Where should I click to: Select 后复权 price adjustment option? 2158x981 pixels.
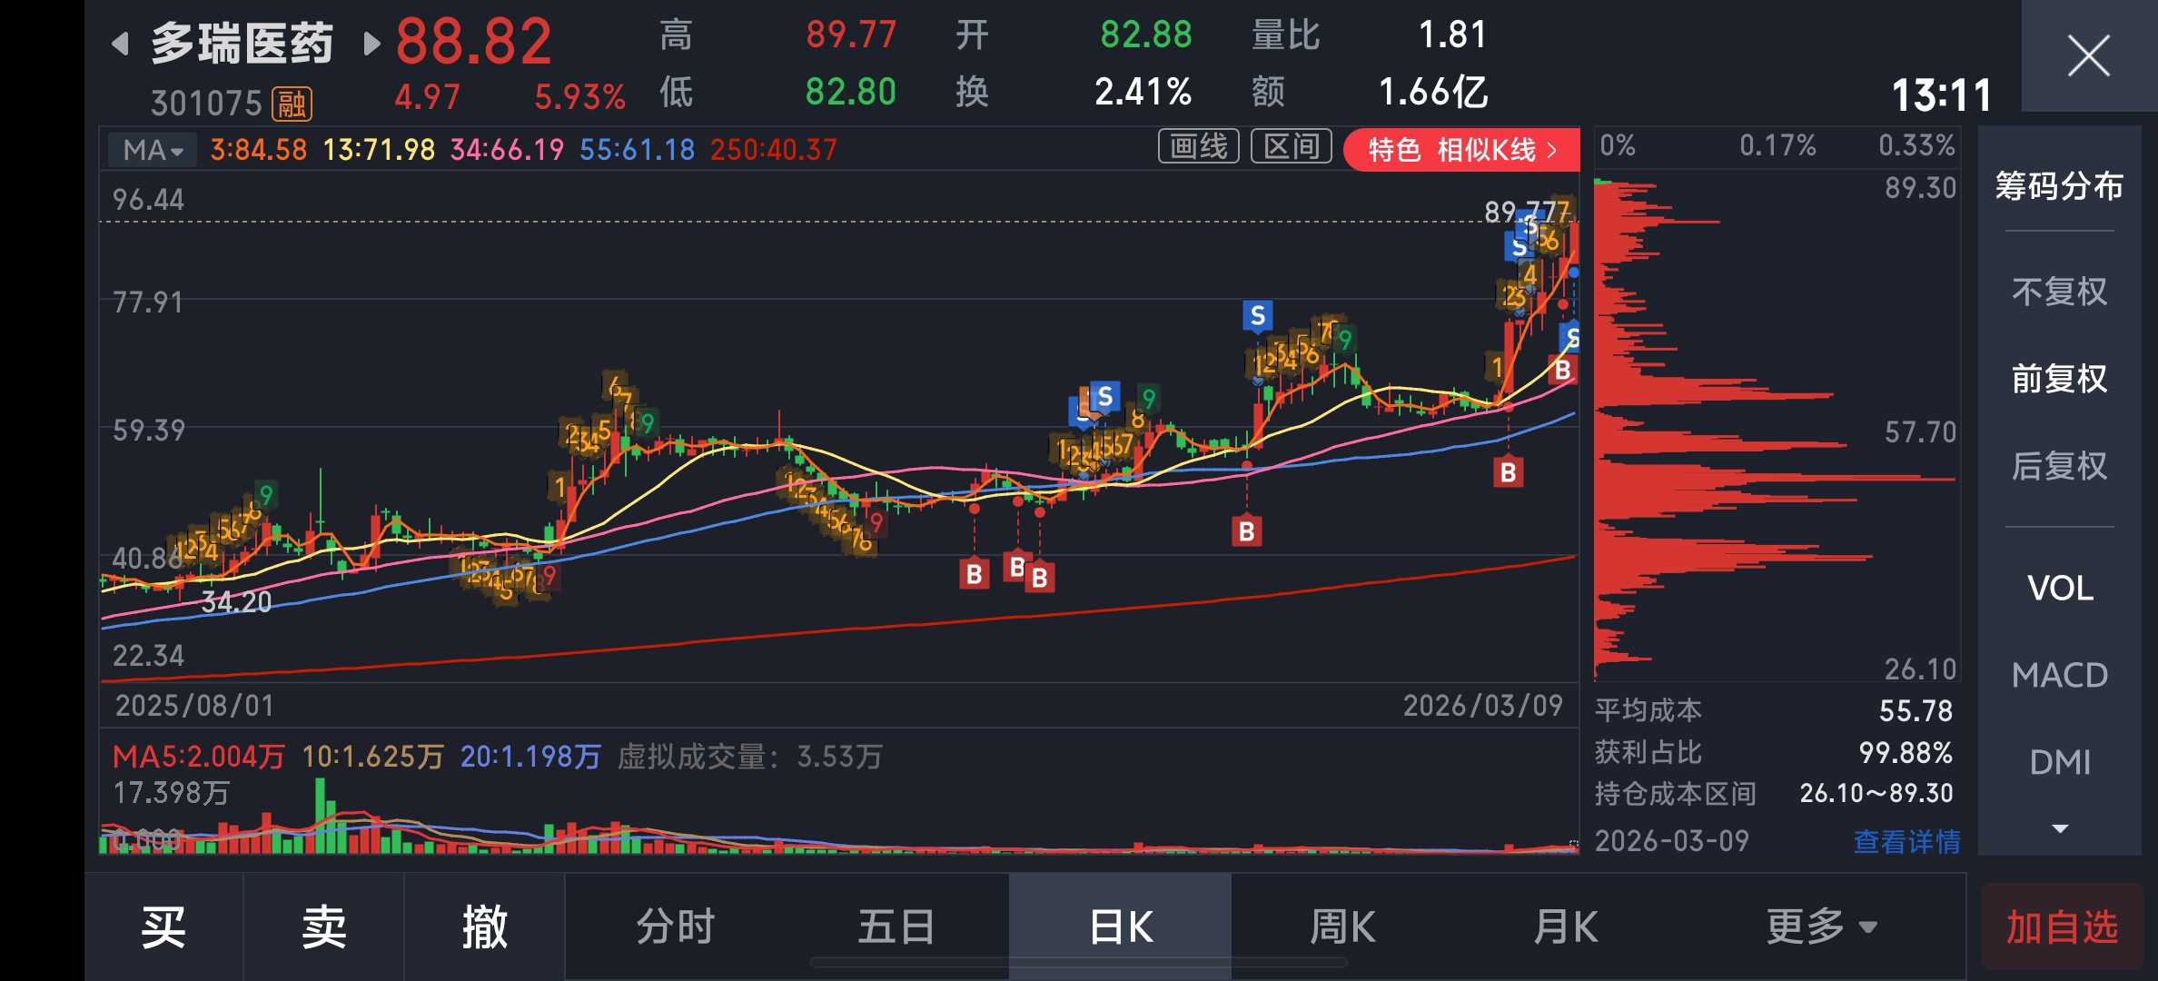[x=2059, y=466]
